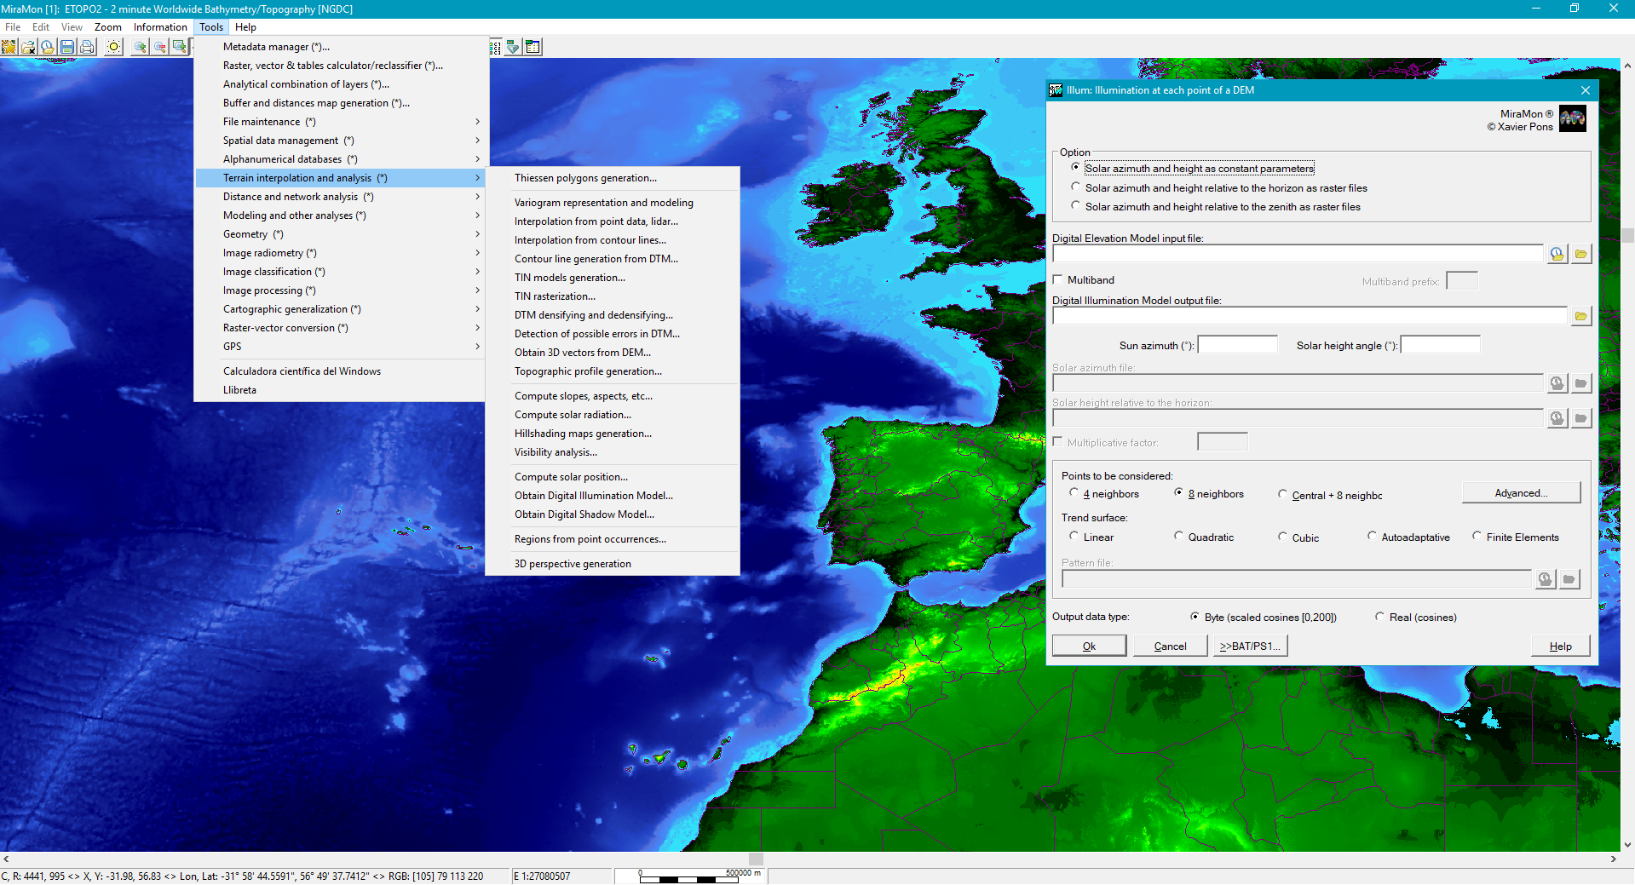1635x885 pixels.
Task: Click the save floppy disk toolbar icon
Action: coord(67,47)
